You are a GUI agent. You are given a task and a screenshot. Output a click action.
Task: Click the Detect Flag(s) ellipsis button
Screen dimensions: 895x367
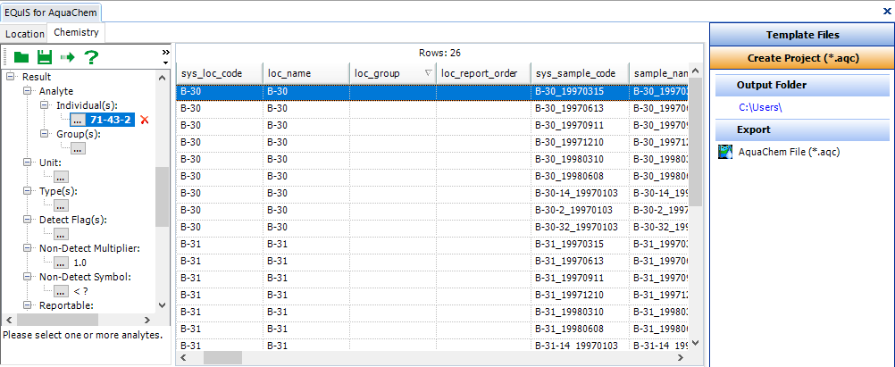click(62, 234)
